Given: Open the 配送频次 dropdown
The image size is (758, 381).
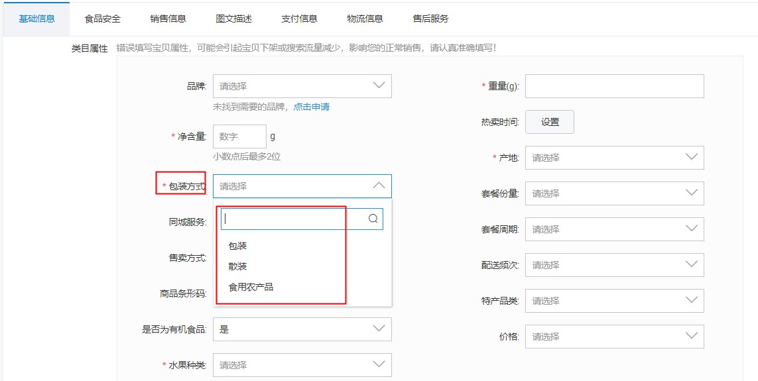Looking at the screenshot, I should click(614, 265).
